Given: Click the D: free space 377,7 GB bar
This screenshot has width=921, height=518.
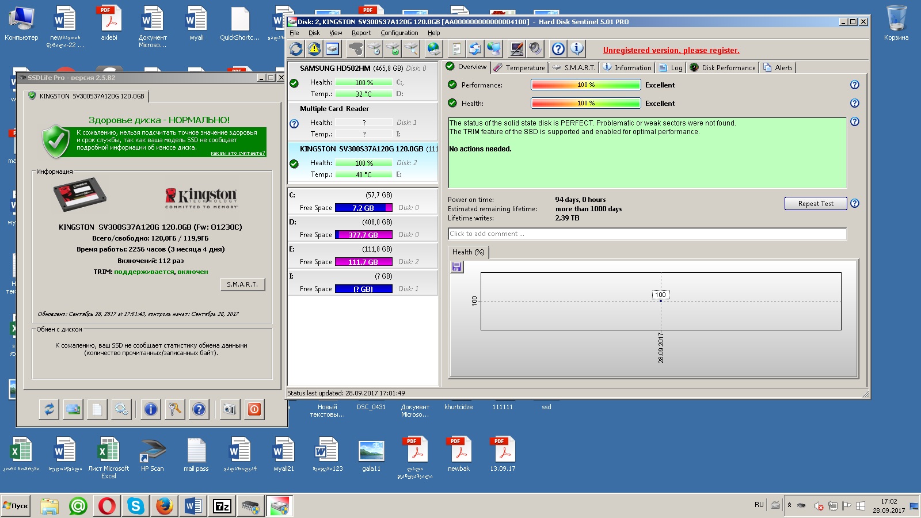Looking at the screenshot, I should pyautogui.click(x=363, y=235).
